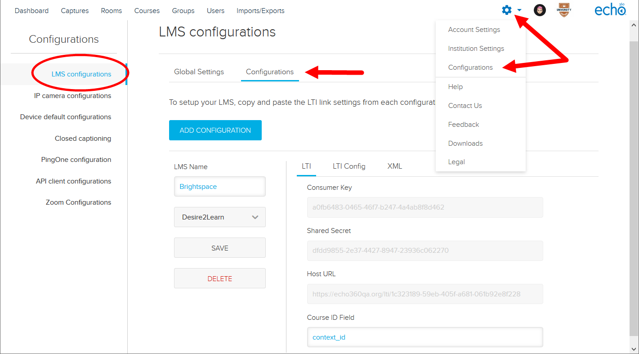The width and height of the screenshot is (639, 354).
Task: Go to Dashboard in top navigation
Action: (31, 11)
